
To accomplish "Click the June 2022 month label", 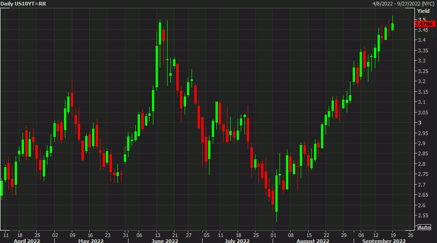I will pyautogui.click(x=165, y=240).
